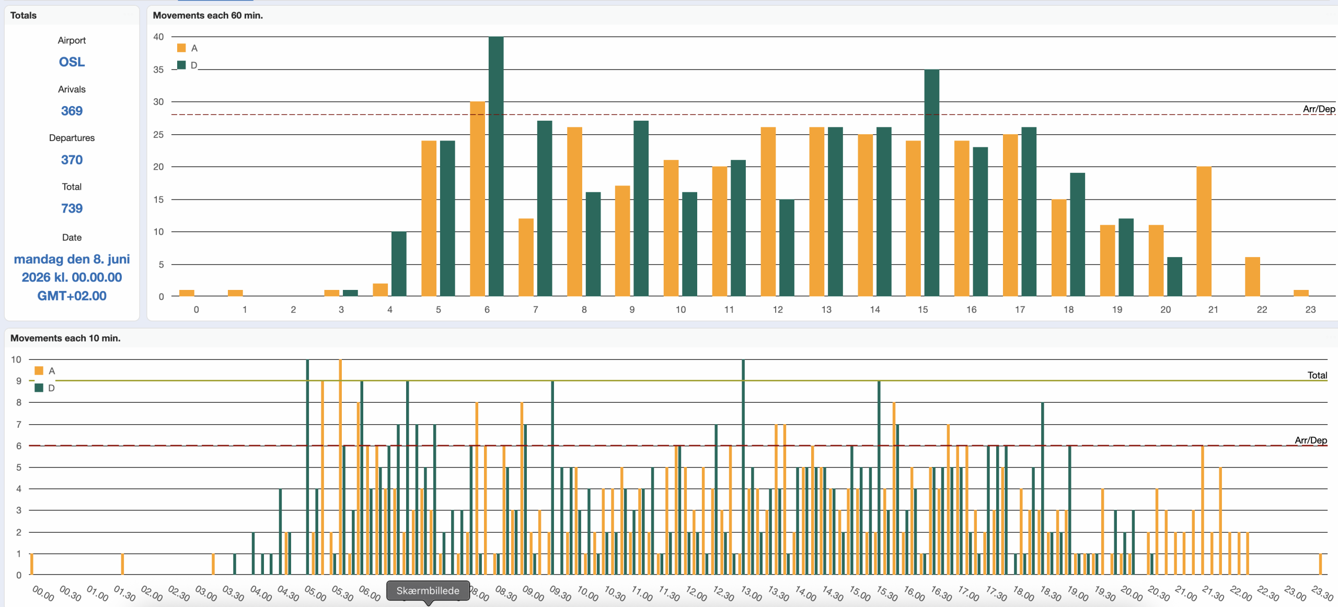Click the total movements value 739
This screenshot has height=607, width=1338.
pyautogui.click(x=72, y=208)
